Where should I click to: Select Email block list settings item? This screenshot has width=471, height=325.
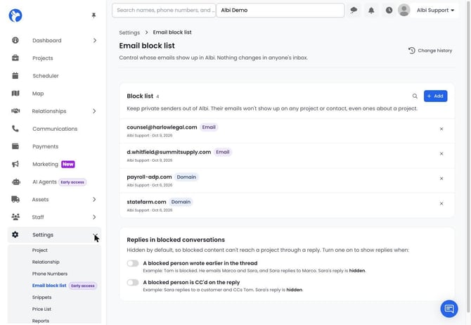pos(49,286)
